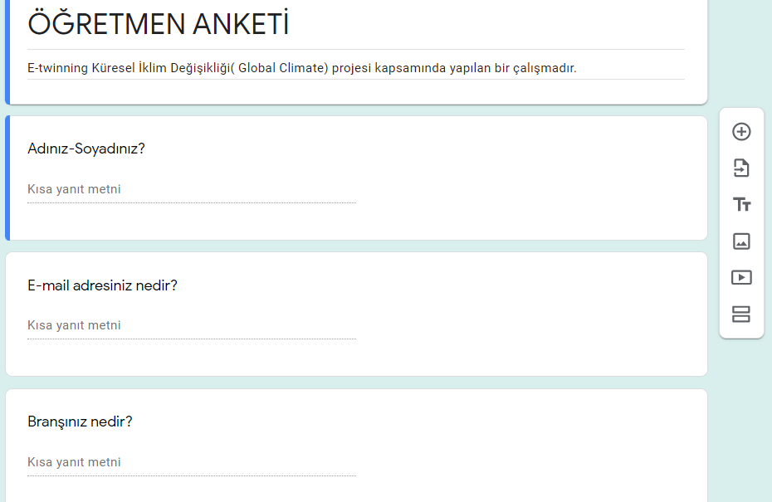This screenshot has width=772, height=502.
Task: Click the teal page background below the sidebar
Action: 741,415
